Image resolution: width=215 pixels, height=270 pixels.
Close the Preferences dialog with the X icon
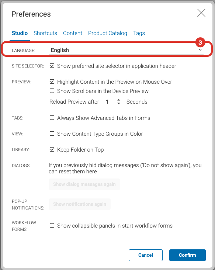(201, 13)
